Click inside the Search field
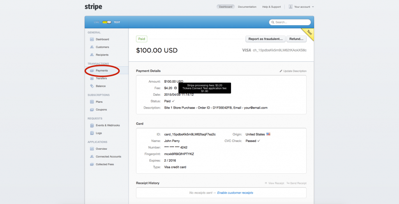Viewport: 399px width, 204px height. (291, 22)
